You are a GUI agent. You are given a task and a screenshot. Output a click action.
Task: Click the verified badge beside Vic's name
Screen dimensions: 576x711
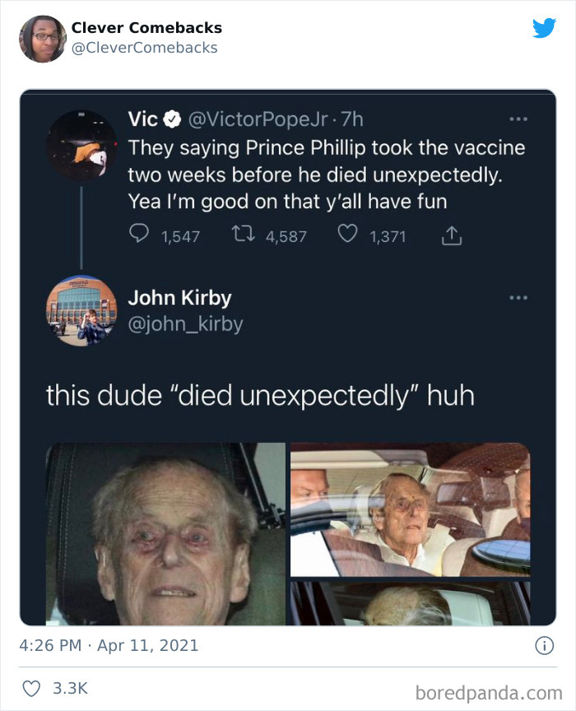tap(170, 118)
